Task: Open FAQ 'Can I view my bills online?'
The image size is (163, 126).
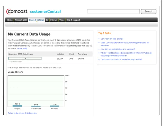Action: [x=112, y=39]
